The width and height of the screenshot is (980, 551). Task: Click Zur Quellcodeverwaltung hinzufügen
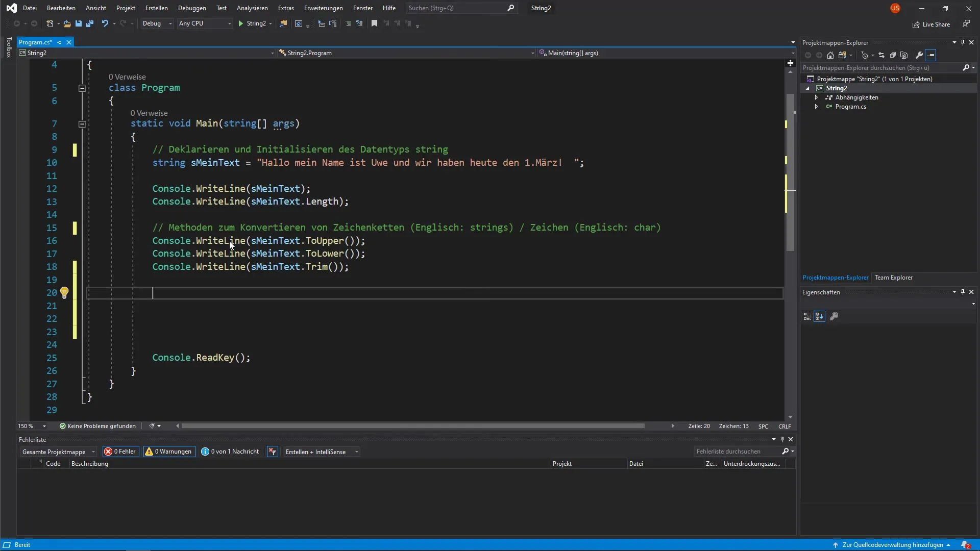(892, 545)
